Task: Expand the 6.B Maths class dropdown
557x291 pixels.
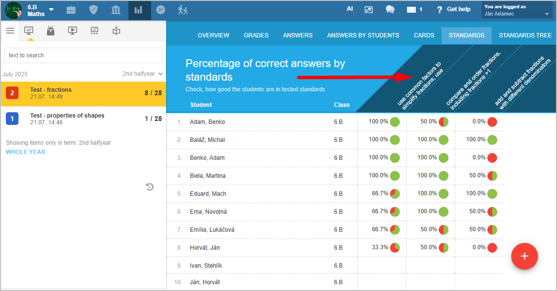Action: (51, 10)
